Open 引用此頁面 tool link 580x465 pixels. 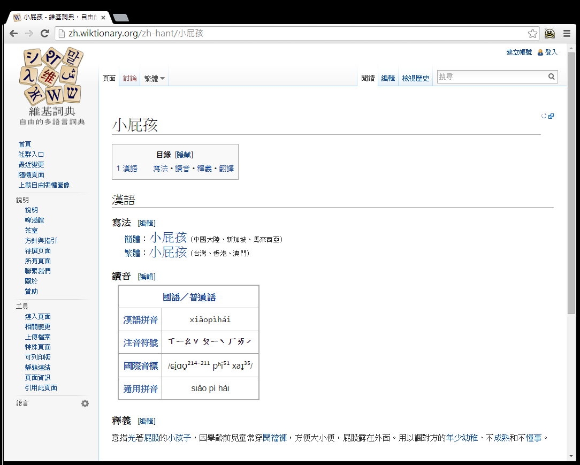click(x=41, y=388)
